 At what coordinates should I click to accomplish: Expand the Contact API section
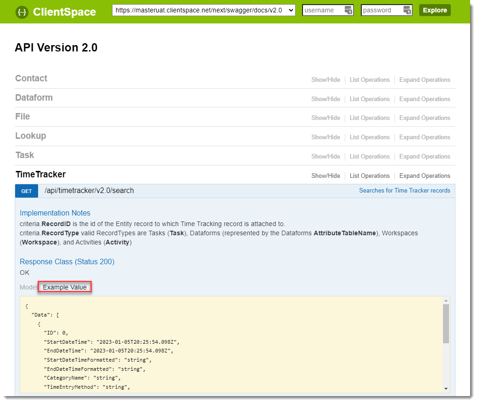pos(31,79)
